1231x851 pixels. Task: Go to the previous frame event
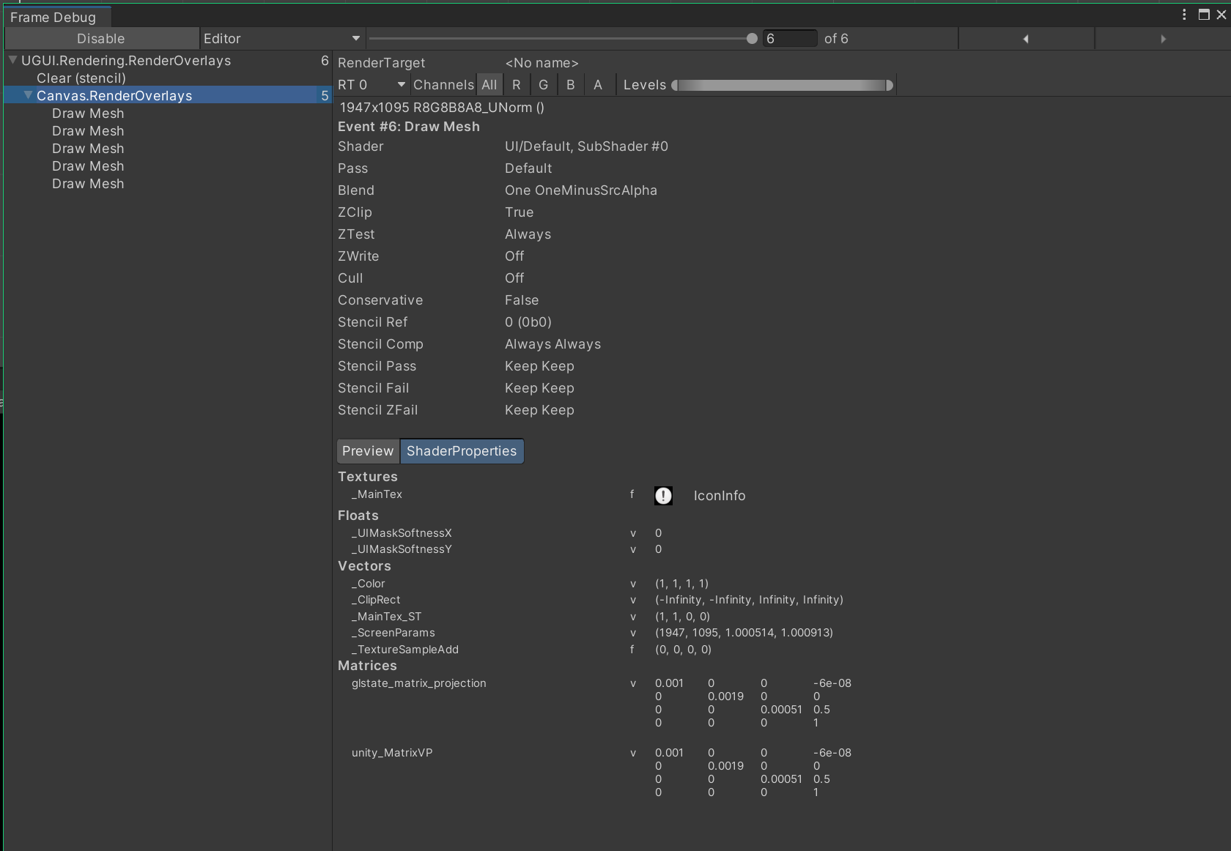click(1026, 38)
